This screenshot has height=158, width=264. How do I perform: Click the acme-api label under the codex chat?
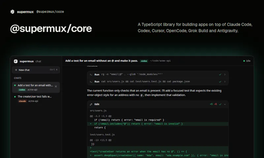click(32, 90)
